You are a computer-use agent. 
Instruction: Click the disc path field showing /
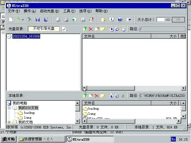pyautogui.click(x=162, y=29)
